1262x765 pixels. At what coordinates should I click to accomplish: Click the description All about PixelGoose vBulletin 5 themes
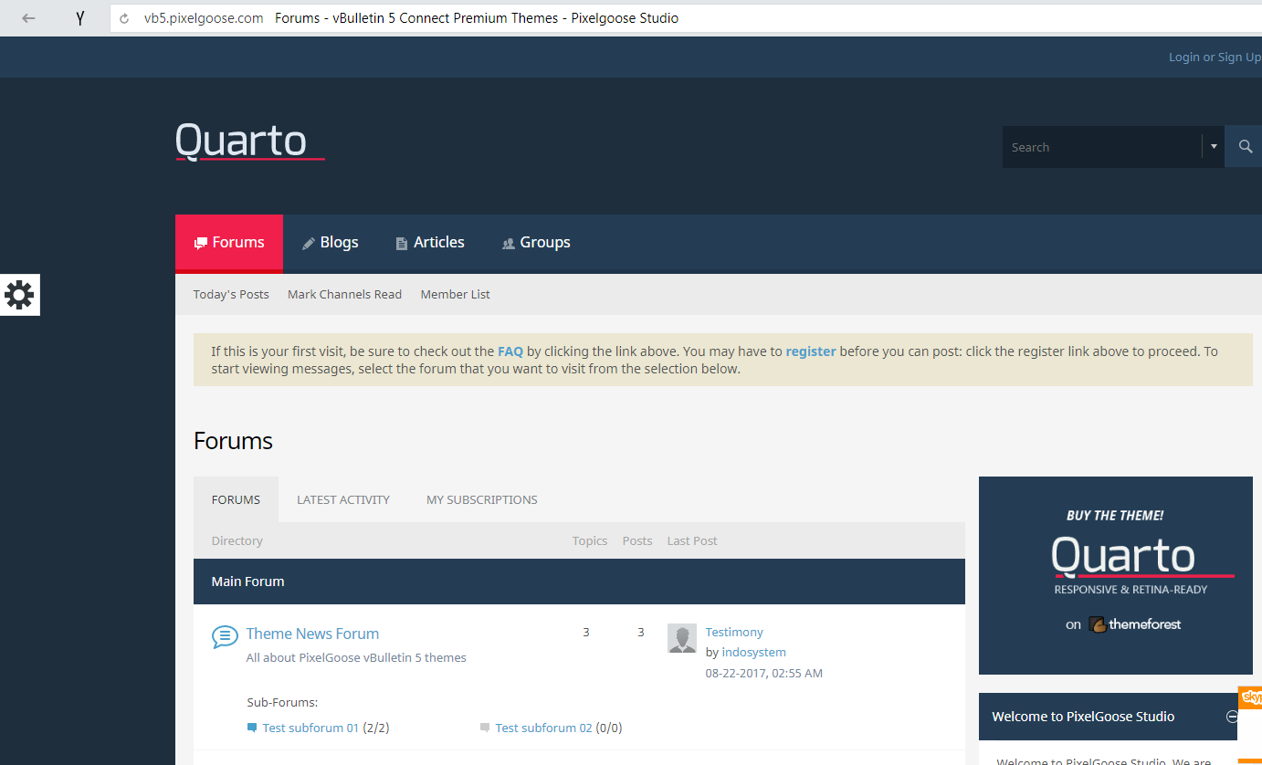(356, 657)
